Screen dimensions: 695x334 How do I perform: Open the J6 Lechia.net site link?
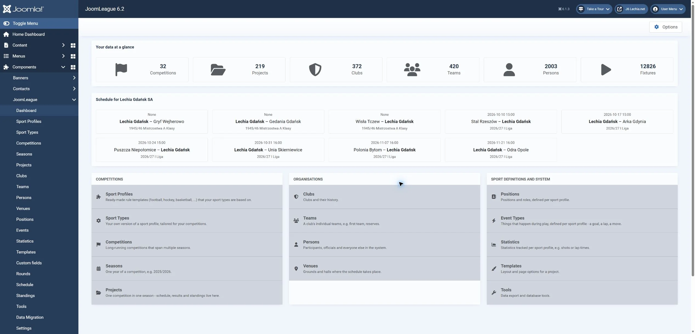[x=631, y=9]
